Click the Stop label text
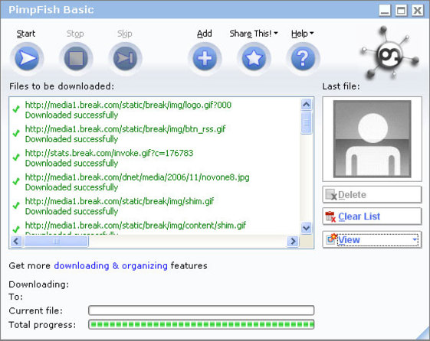This screenshot has height=341, width=430. pyautogui.click(x=75, y=34)
